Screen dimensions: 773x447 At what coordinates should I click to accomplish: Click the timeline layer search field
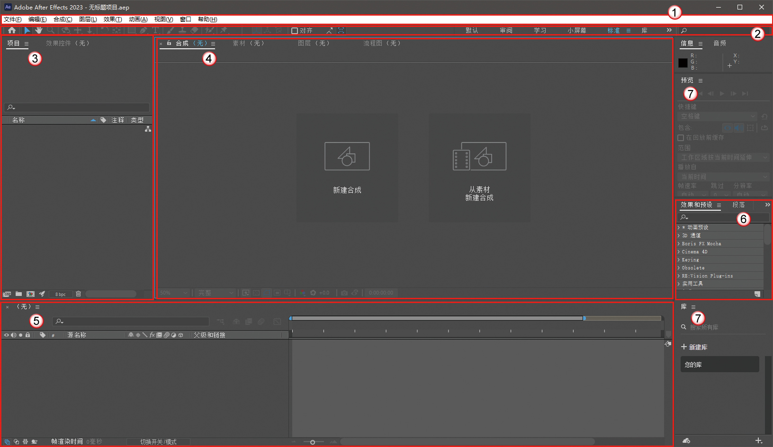coord(131,322)
